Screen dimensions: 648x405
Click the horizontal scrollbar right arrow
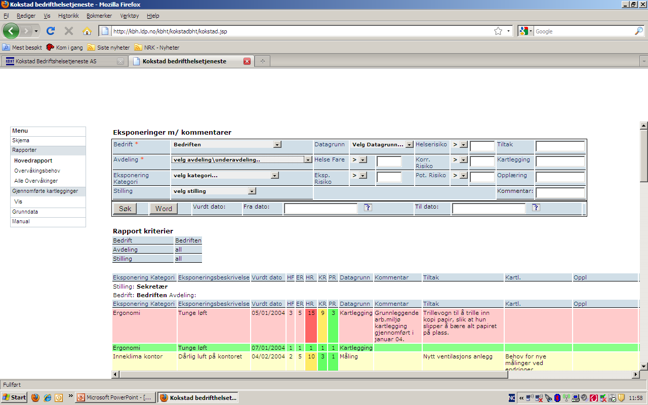coord(635,375)
